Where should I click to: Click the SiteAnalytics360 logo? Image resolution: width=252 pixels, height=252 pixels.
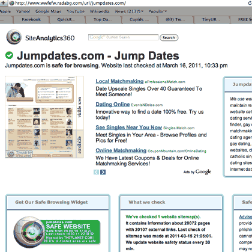pyautogui.click(x=40, y=37)
